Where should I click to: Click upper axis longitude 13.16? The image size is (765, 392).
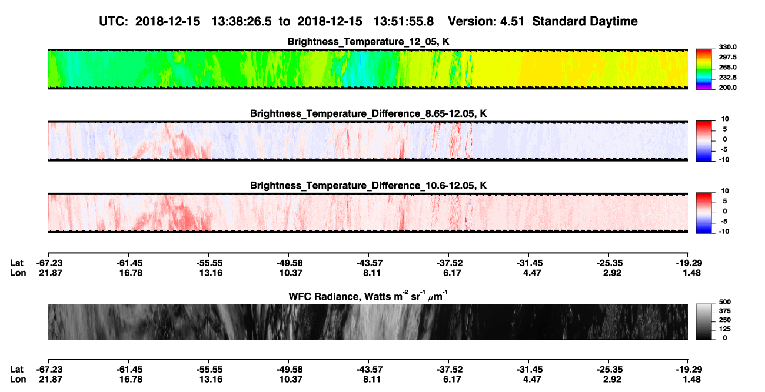coord(212,273)
